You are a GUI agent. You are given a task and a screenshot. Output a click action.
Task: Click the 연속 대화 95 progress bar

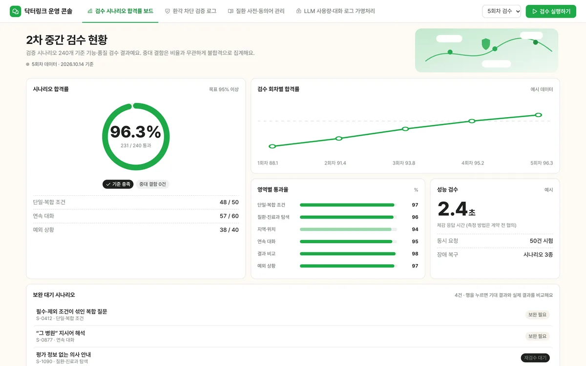pyautogui.click(x=348, y=242)
